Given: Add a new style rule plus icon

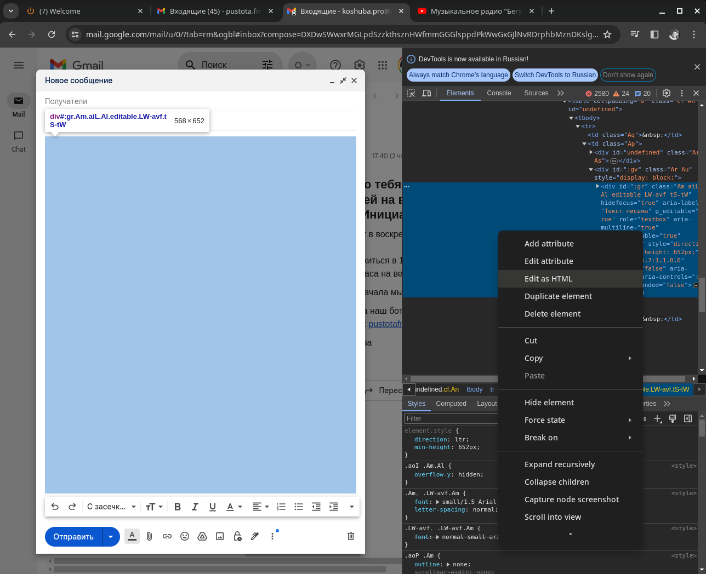Looking at the screenshot, I should [658, 418].
